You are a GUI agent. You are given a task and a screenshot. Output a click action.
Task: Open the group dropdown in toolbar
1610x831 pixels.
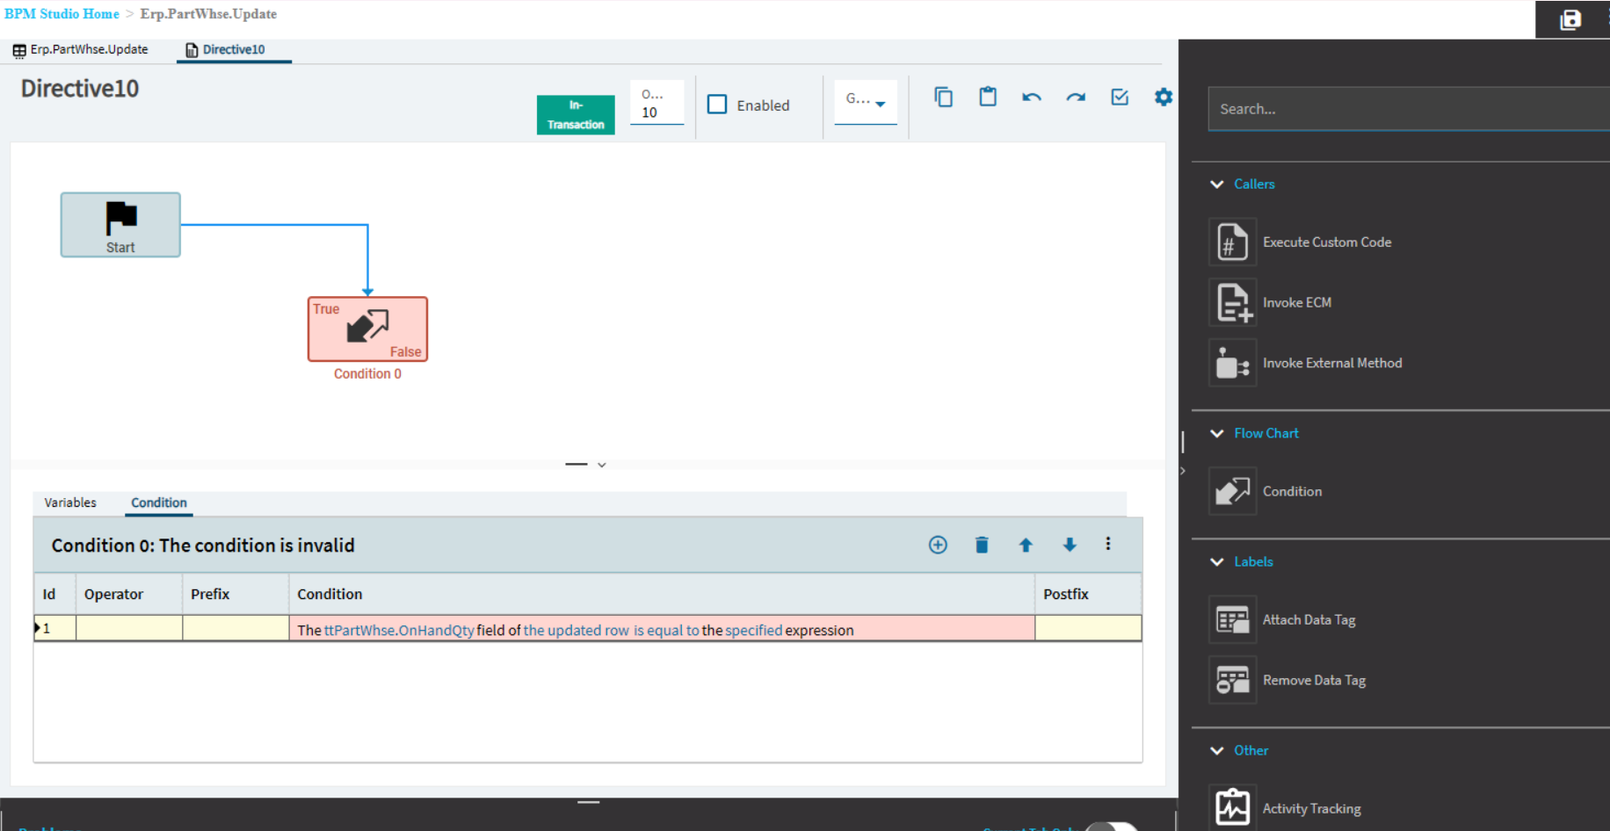(x=866, y=102)
